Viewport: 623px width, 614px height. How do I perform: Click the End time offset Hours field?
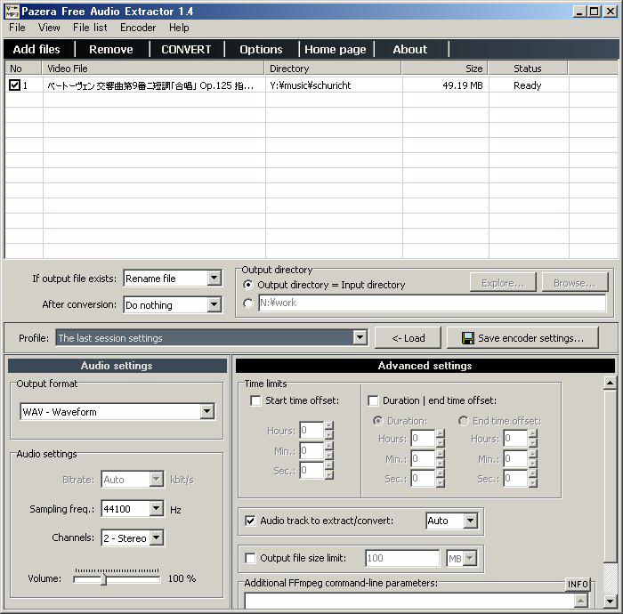click(x=515, y=438)
